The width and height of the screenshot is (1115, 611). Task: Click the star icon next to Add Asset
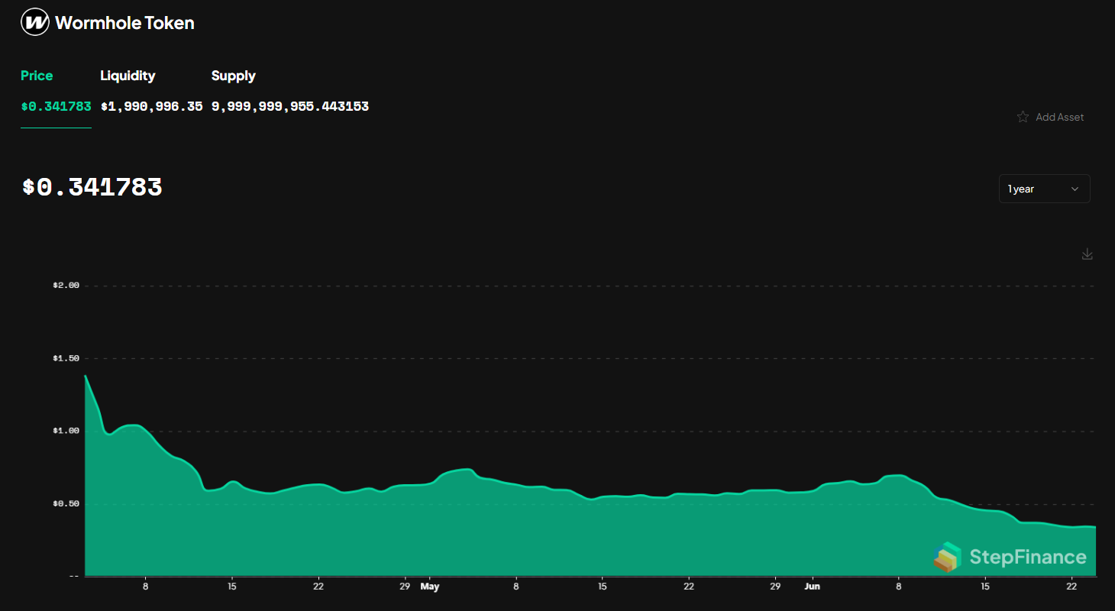pyautogui.click(x=1023, y=117)
